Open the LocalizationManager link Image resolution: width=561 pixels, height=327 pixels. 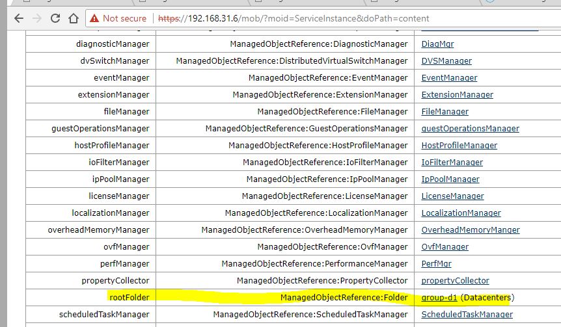pos(461,213)
